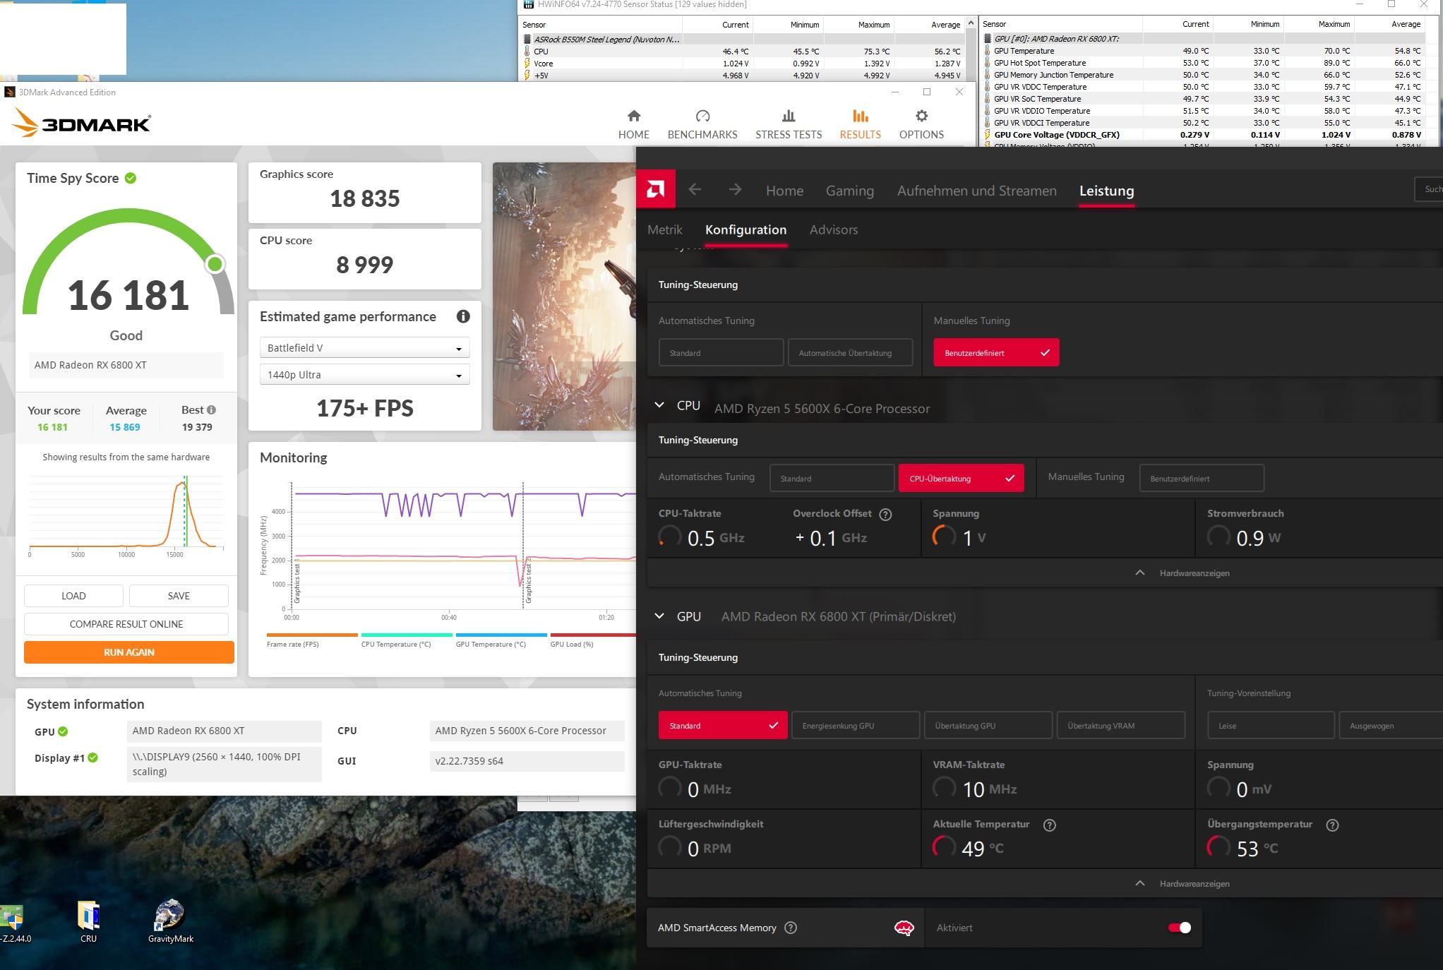The height and width of the screenshot is (970, 1443).
Task: Select CPU-Übertaktung tuning option
Action: pos(961,478)
